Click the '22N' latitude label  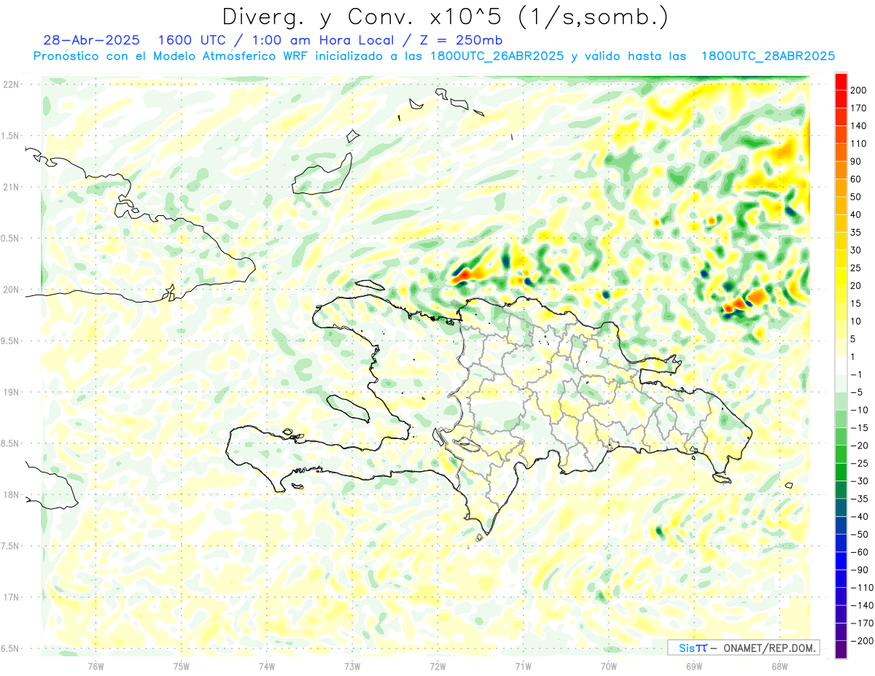tap(12, 85)
